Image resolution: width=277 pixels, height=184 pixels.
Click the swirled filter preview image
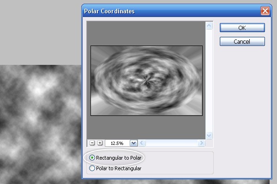point(146,80)
